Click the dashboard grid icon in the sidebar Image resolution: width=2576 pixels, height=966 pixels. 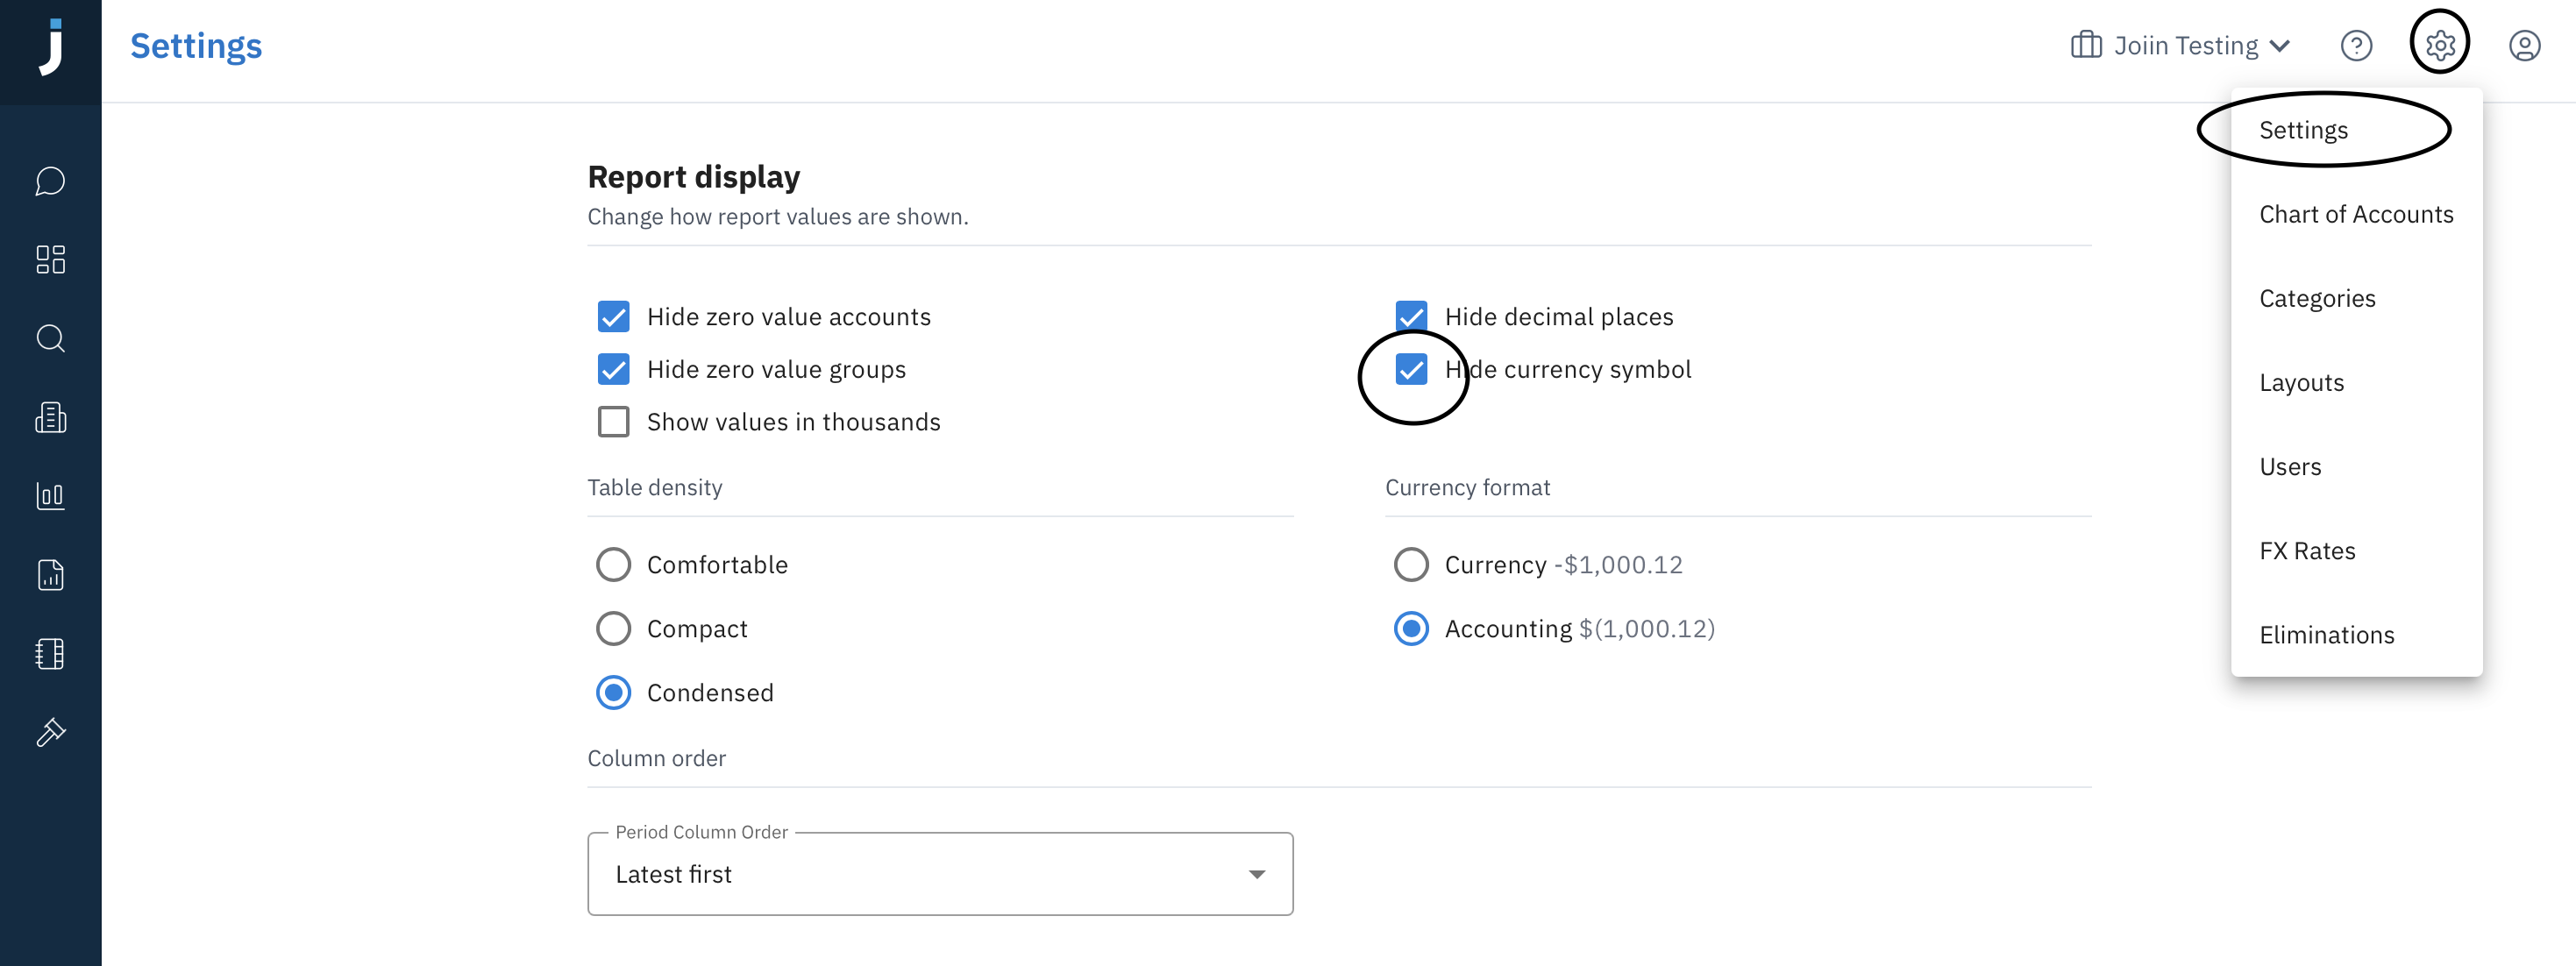pyautogui.click(x=50, y=260)
